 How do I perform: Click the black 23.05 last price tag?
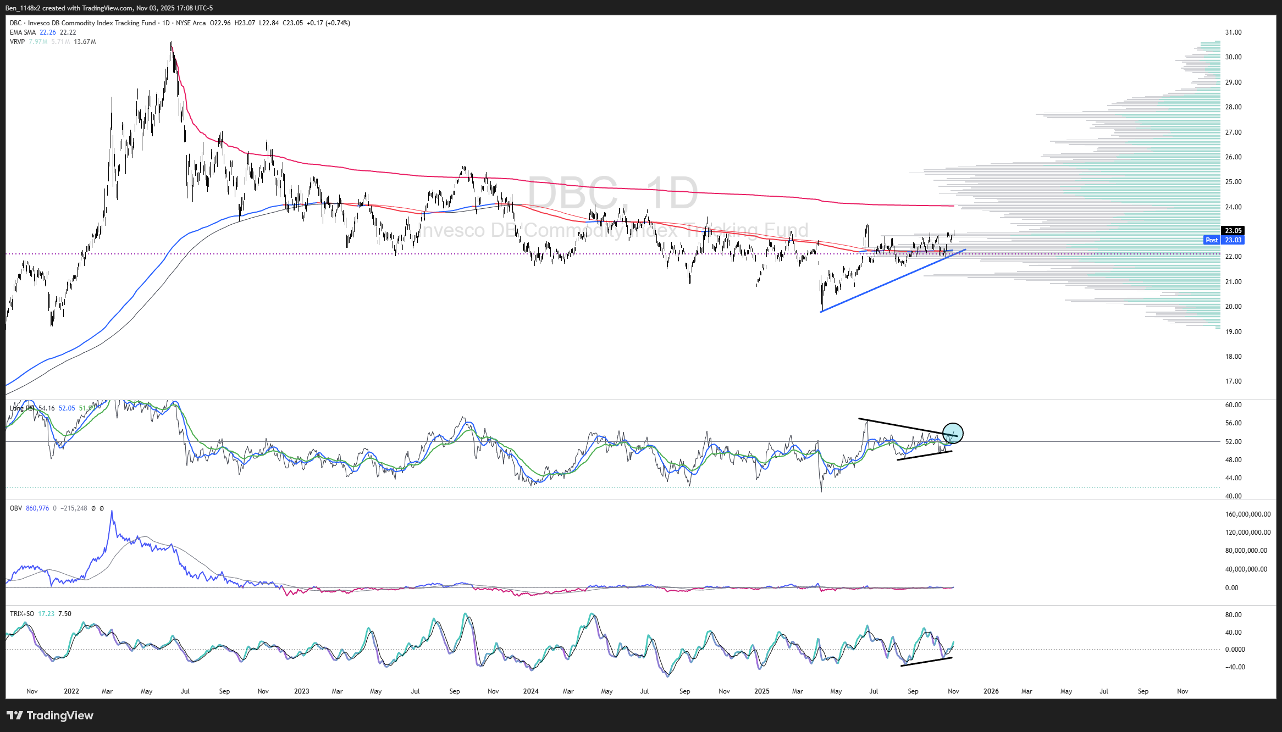pyautogui.click(x=1233, y=231)
